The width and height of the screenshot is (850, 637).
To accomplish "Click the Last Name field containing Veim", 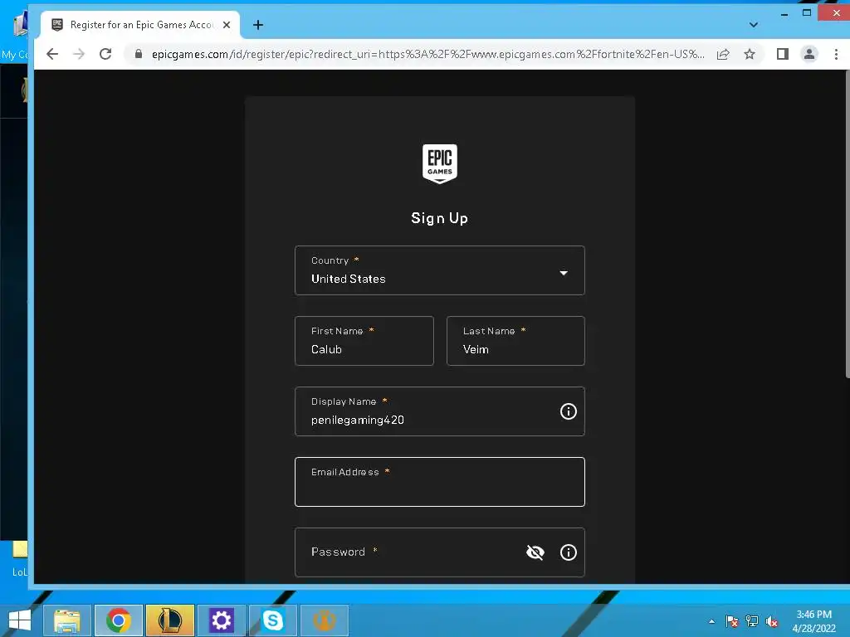I will click(x=515, y=341).
